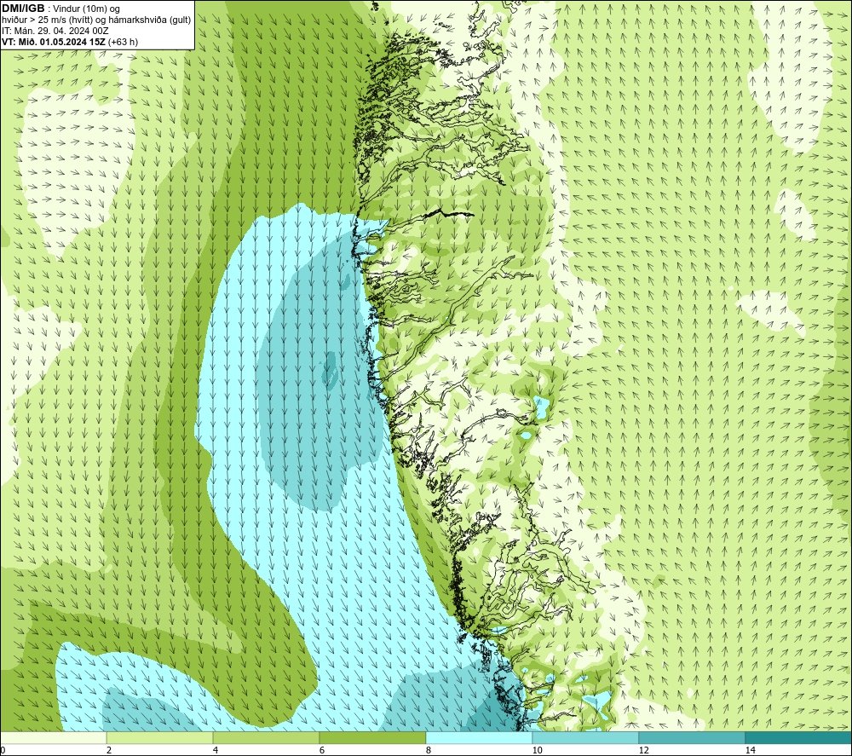Viewport: 852px width, 756px height.
Task: Click the 8–10 m/s light cyan scale segment
Action: [x=479, y=737]
